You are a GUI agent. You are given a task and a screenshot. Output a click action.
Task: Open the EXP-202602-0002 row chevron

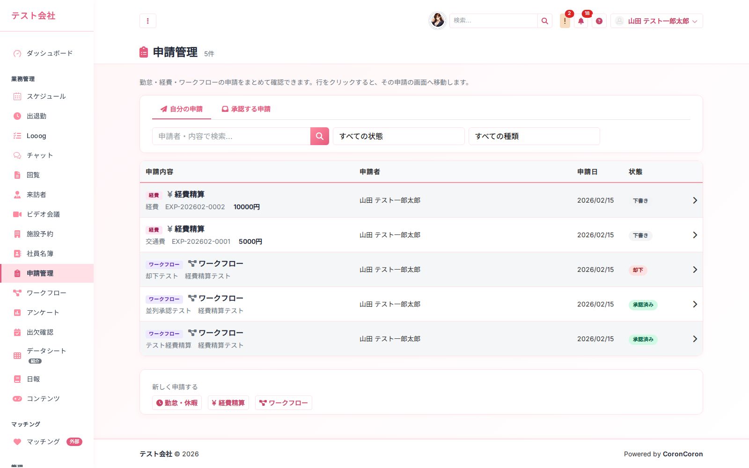coord(695,200)
